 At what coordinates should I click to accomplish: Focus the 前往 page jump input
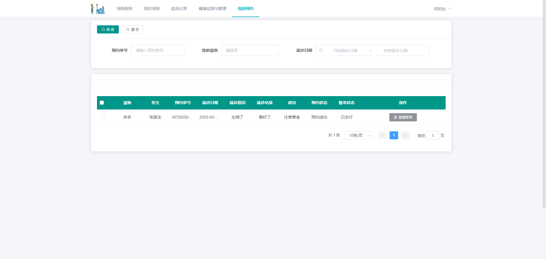coord(433,135)
